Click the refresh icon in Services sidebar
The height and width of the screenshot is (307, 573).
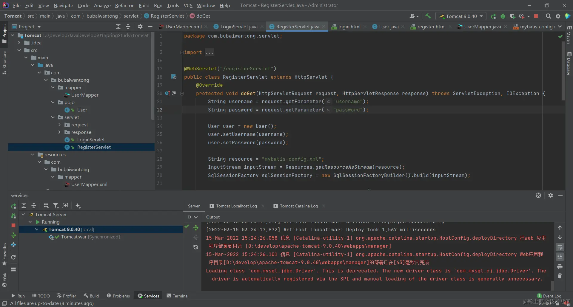point(13,257)
